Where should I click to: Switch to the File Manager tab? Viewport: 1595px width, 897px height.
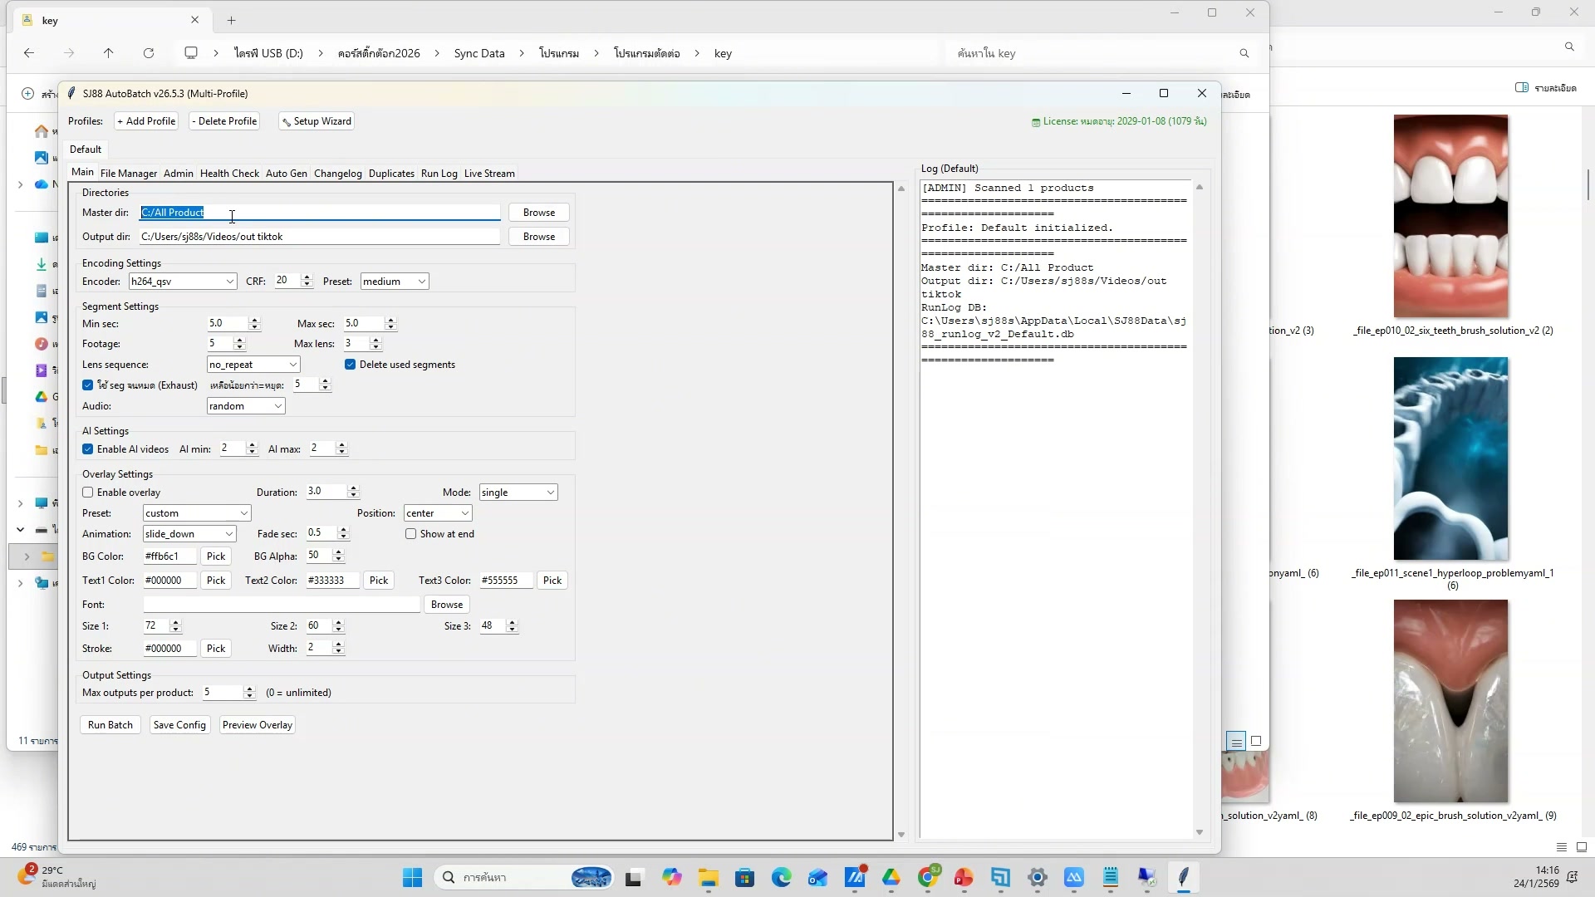tap(128, 174)
